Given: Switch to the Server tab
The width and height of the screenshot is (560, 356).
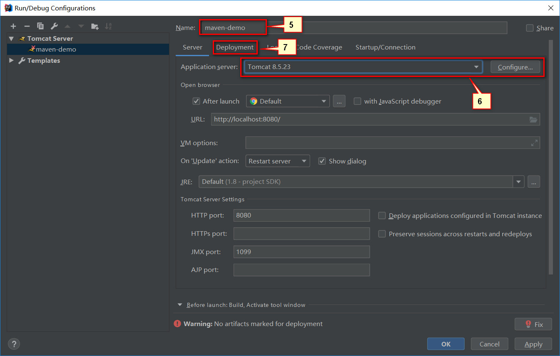Looking at the screenshot, I should pyautogui.click(x=192, y=47).
